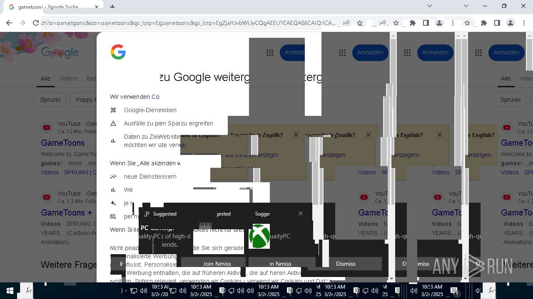
Task: Close the 'gametoons - Google Suche' tab
Action: pos(97,7)
